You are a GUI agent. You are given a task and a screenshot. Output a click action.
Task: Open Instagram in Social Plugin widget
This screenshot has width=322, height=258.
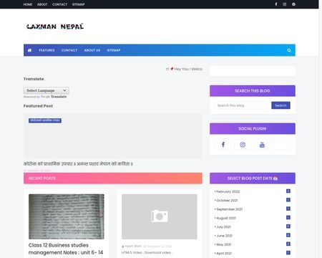pyautogui.click(x=243, y=145)
